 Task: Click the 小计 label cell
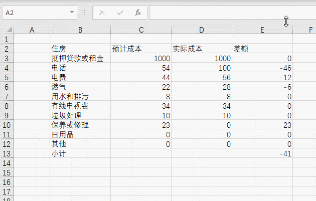80,154
